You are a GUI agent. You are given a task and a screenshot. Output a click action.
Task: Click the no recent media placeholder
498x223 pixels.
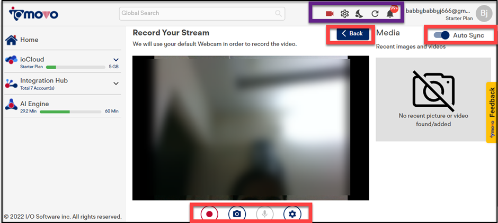coord(433,99)
